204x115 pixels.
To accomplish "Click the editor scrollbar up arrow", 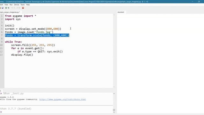I will [x=114, y=15].
